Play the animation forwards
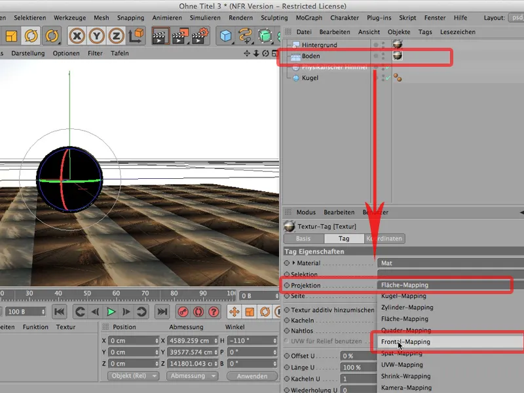Image resolution: width=524 pixels, height=393 pixels. (x=111, y=312)
